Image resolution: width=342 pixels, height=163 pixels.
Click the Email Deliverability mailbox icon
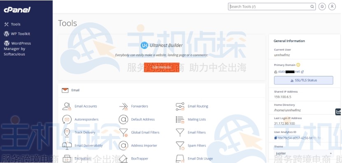click(x=67, y=145)
